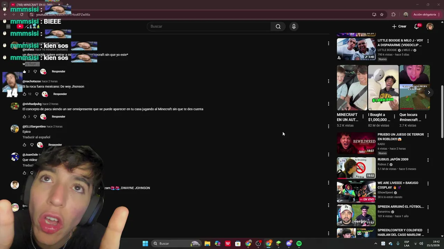Start voice search with the microphone
Viewport: 444px width, 249px height.
click(294, 26)
